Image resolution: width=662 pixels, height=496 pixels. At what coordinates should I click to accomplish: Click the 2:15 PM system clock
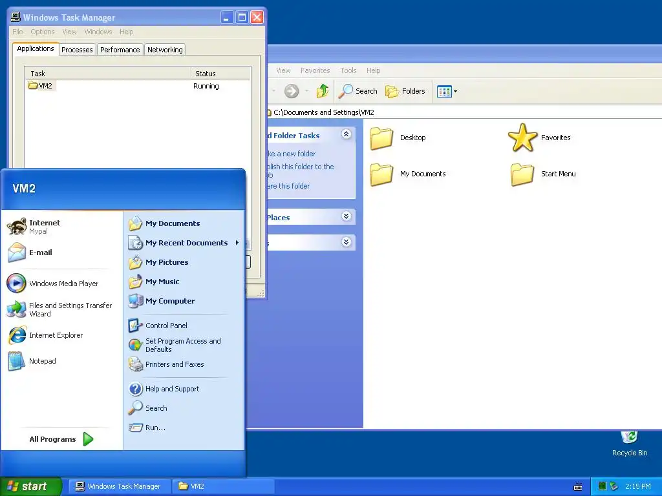point(638,486)
